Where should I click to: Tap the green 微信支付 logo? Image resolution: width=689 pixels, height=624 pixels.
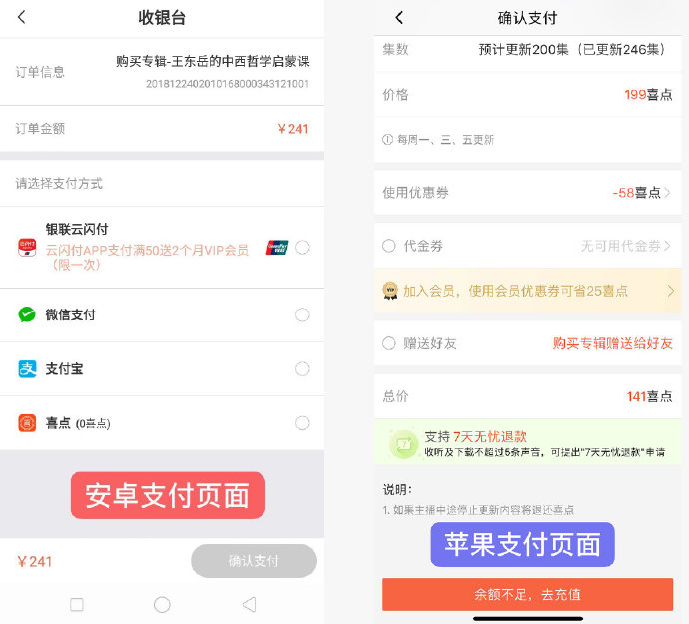(x=27, y=314)
